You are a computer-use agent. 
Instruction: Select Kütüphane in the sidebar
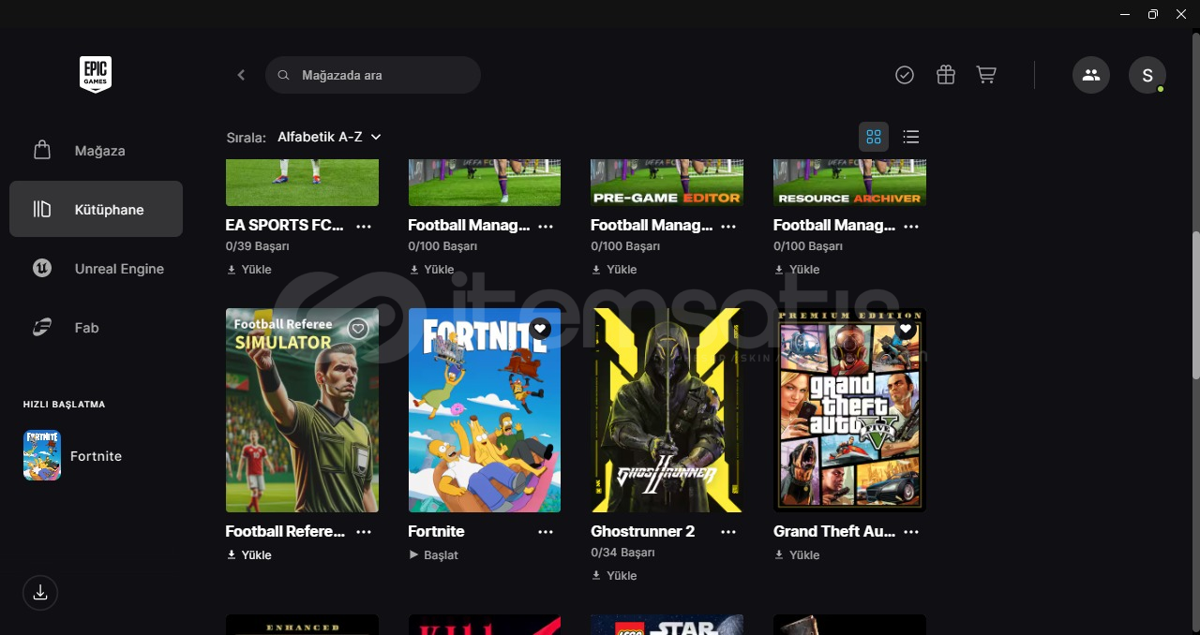[x=96, y=209]
